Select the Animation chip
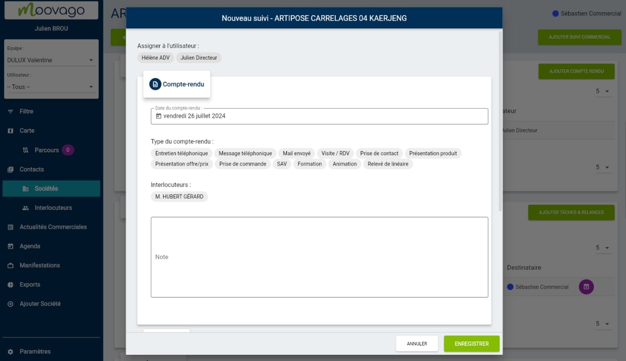Screen dimensions: 626x361 click(345, 164)
